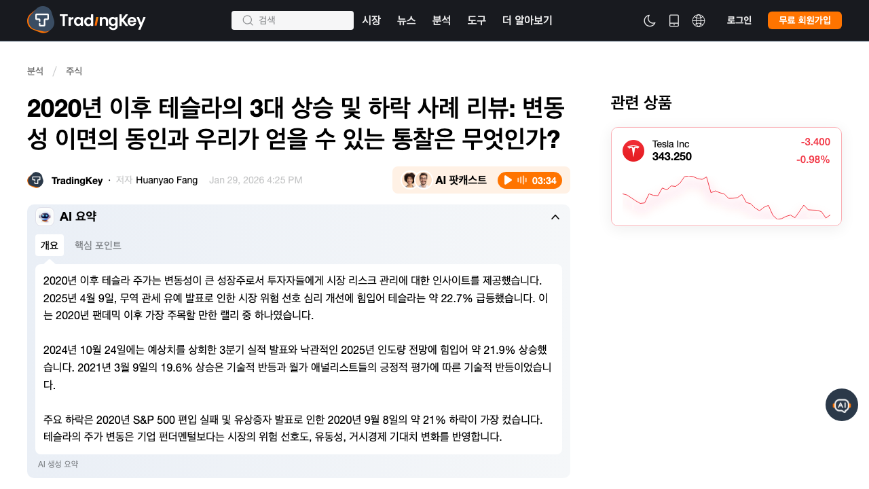The width and height of the screenshot is (869, 489).
Task: Open the floating AI chat assistant
Action: point(842,405)
